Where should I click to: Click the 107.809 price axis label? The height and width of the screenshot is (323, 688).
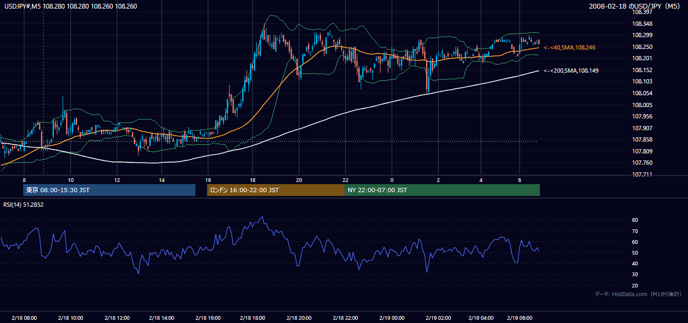pyautogui.click(x=642, y=151)
